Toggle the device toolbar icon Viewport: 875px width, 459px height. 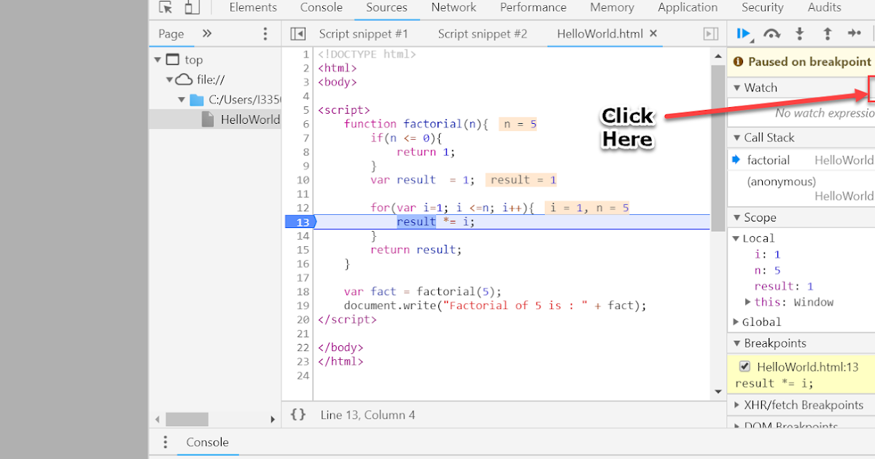(191, 7)
